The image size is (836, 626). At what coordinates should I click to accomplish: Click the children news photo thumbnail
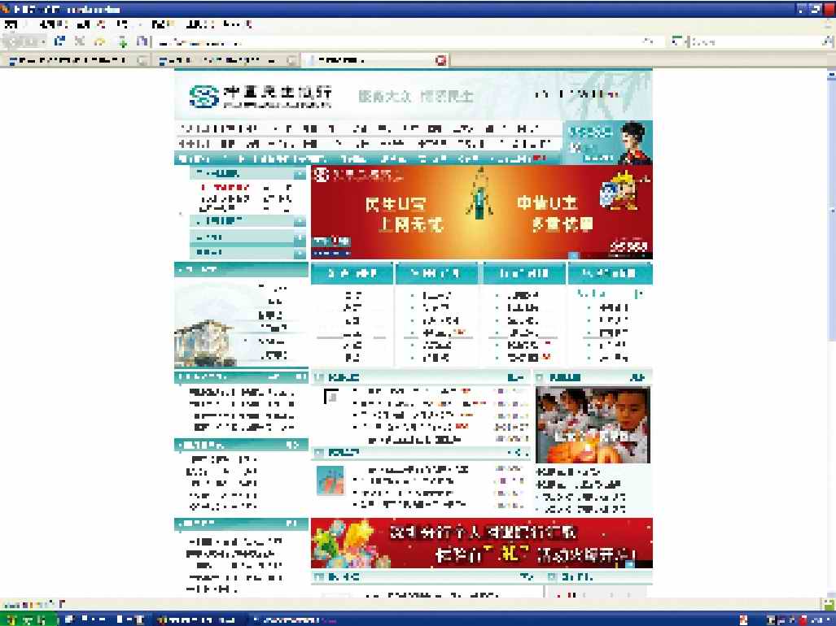coord(593,424)
